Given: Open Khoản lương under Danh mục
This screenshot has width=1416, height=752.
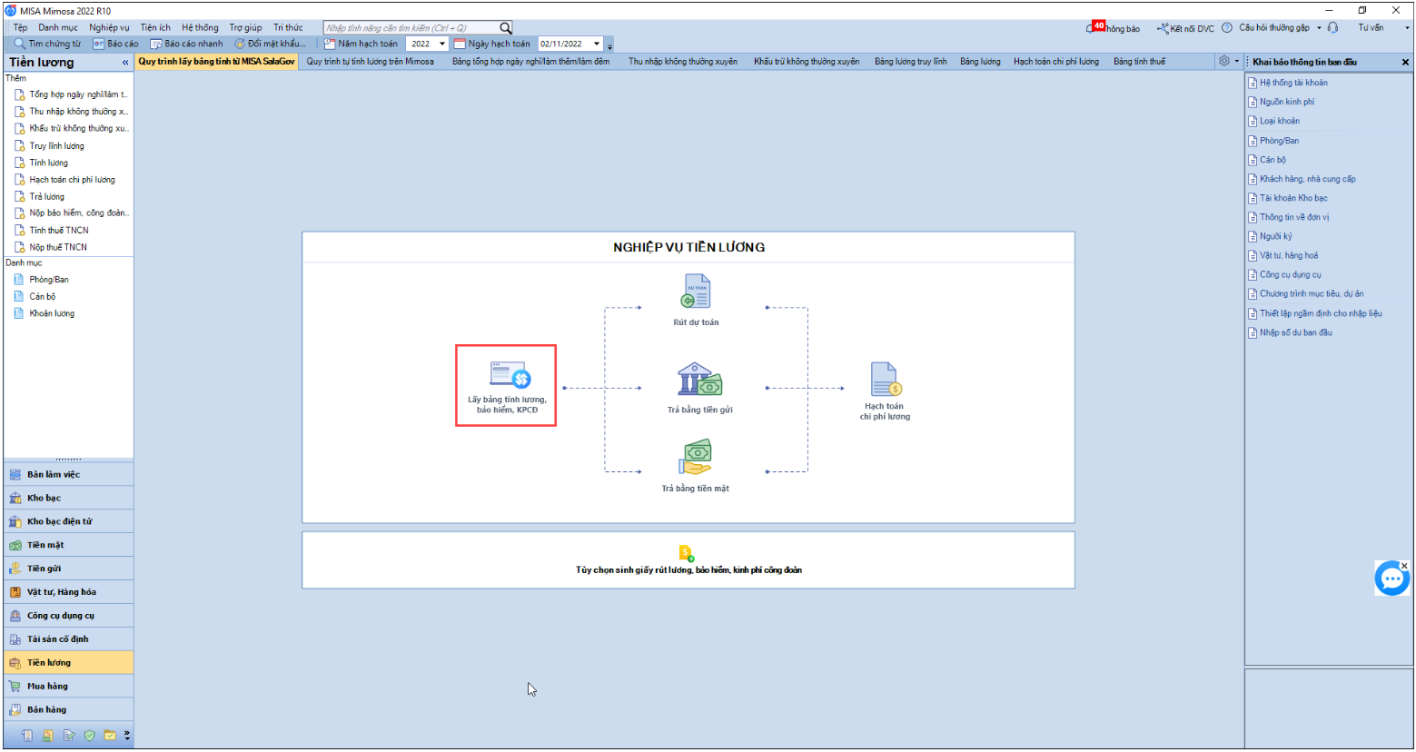Looking at the screenshot, I should coord(52,313).
